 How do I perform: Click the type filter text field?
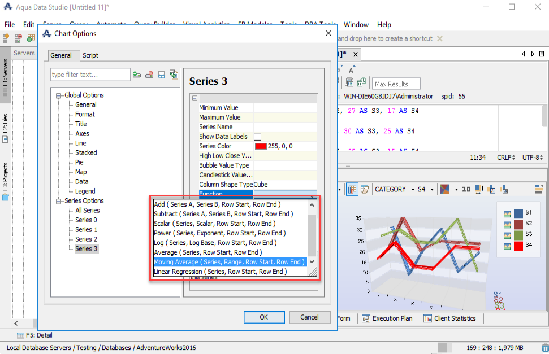90,75
